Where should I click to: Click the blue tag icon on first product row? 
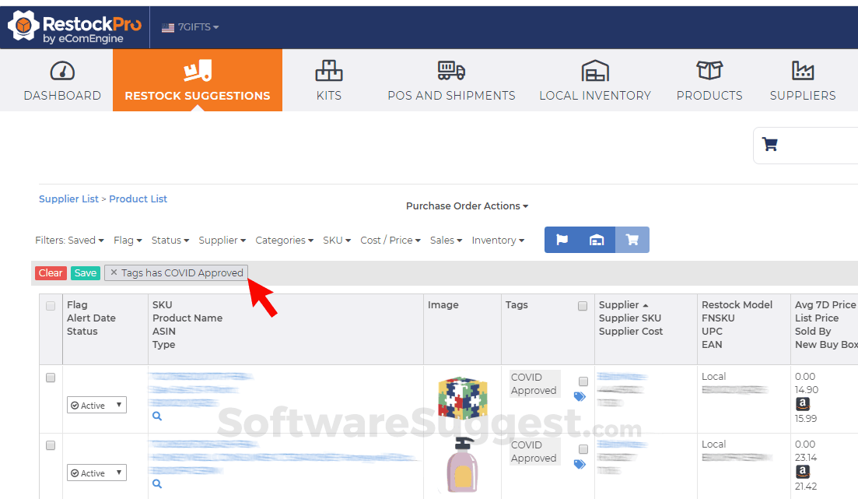(580, 396)
